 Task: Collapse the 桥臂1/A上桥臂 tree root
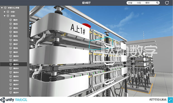2,8
